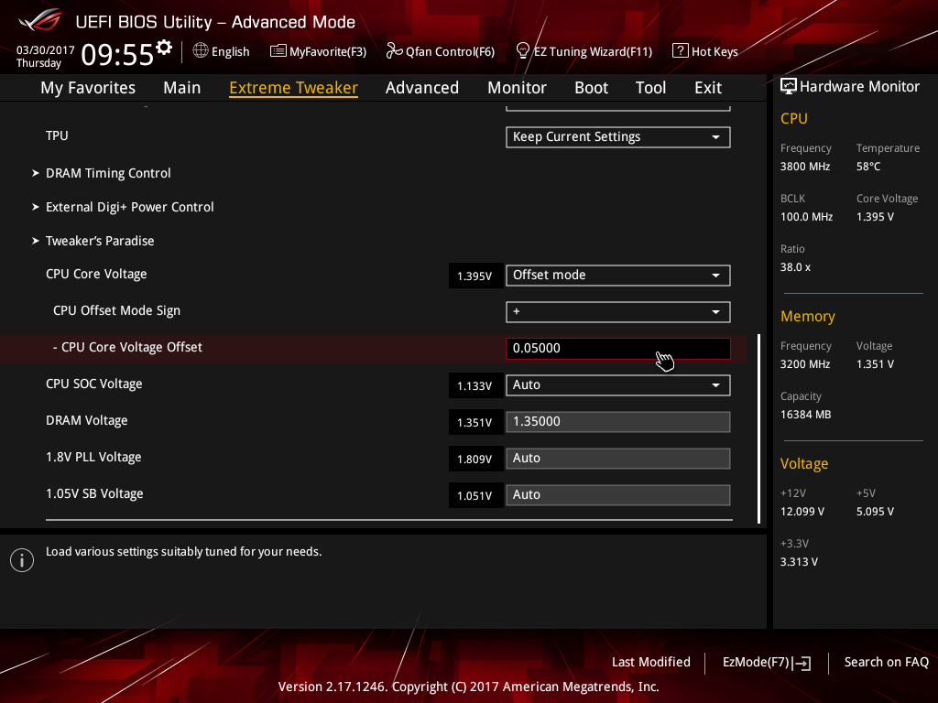Open MyFavorite(F3) list icon
The height and width of the screenshot is (703, 938).
point(278,51)
